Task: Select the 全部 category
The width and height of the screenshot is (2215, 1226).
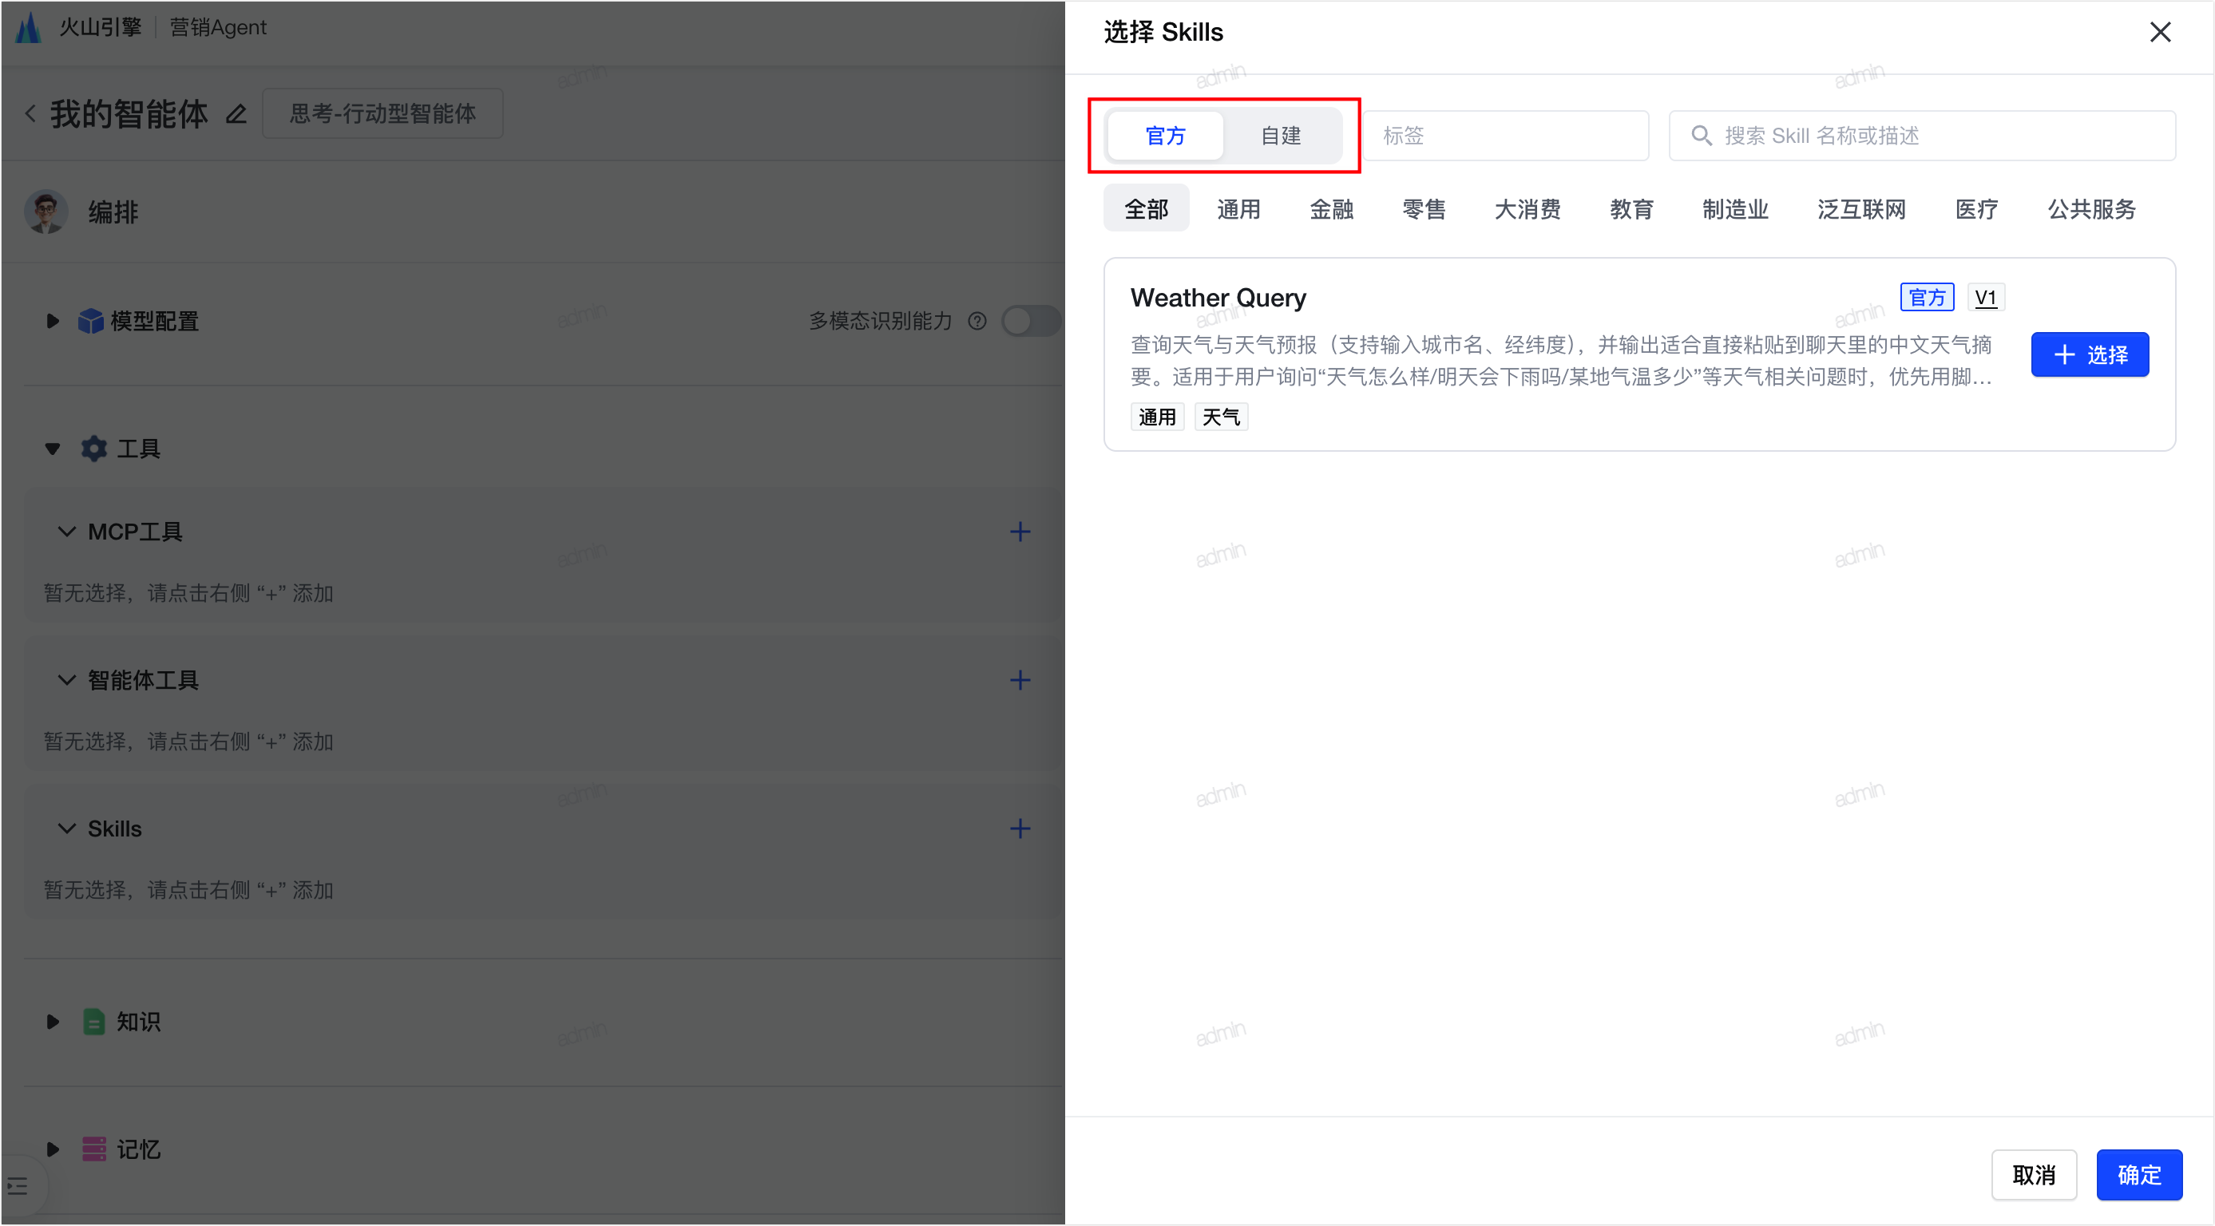Action: coord(1146,209)
